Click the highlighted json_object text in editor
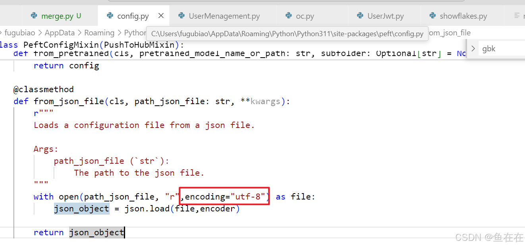This screenshot has height=246, width=525. click(x=81, y=208)
